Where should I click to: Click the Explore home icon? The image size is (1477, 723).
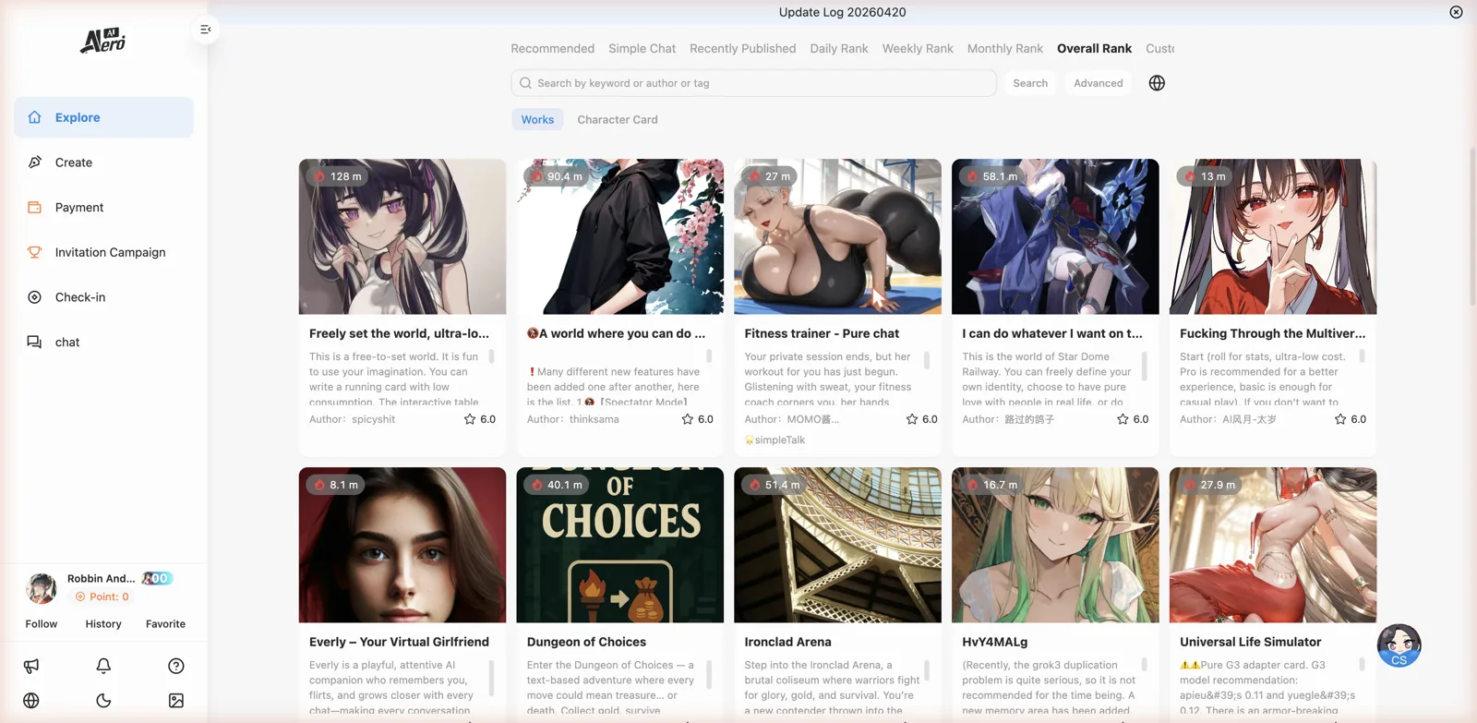coord(34,117)
